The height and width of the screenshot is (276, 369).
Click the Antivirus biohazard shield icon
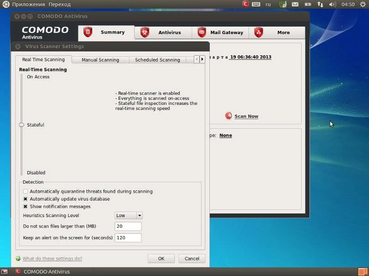click(x=145, y=32)
